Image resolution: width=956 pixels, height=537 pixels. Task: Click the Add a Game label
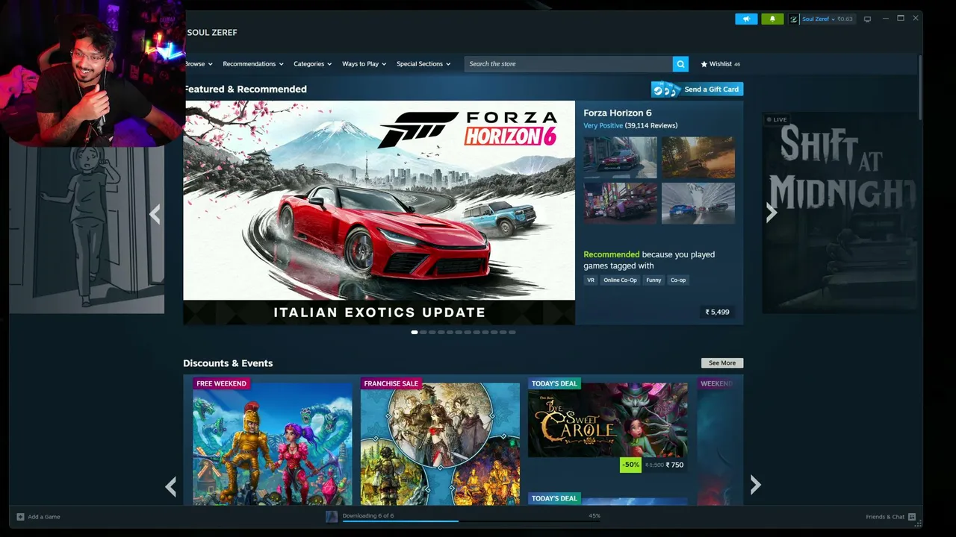[x=44, y=517]
